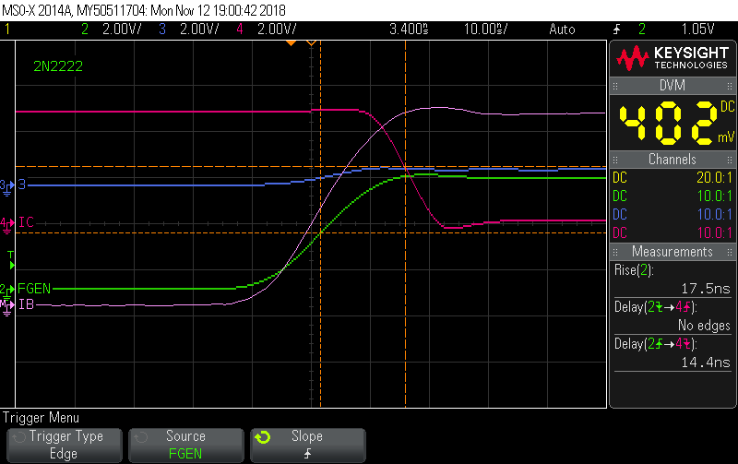
Task: Click the Trigger Menu title
Action: 41,418
